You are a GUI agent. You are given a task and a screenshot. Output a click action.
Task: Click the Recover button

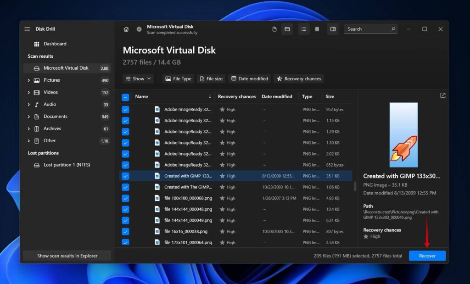click(x=427, y=256)
